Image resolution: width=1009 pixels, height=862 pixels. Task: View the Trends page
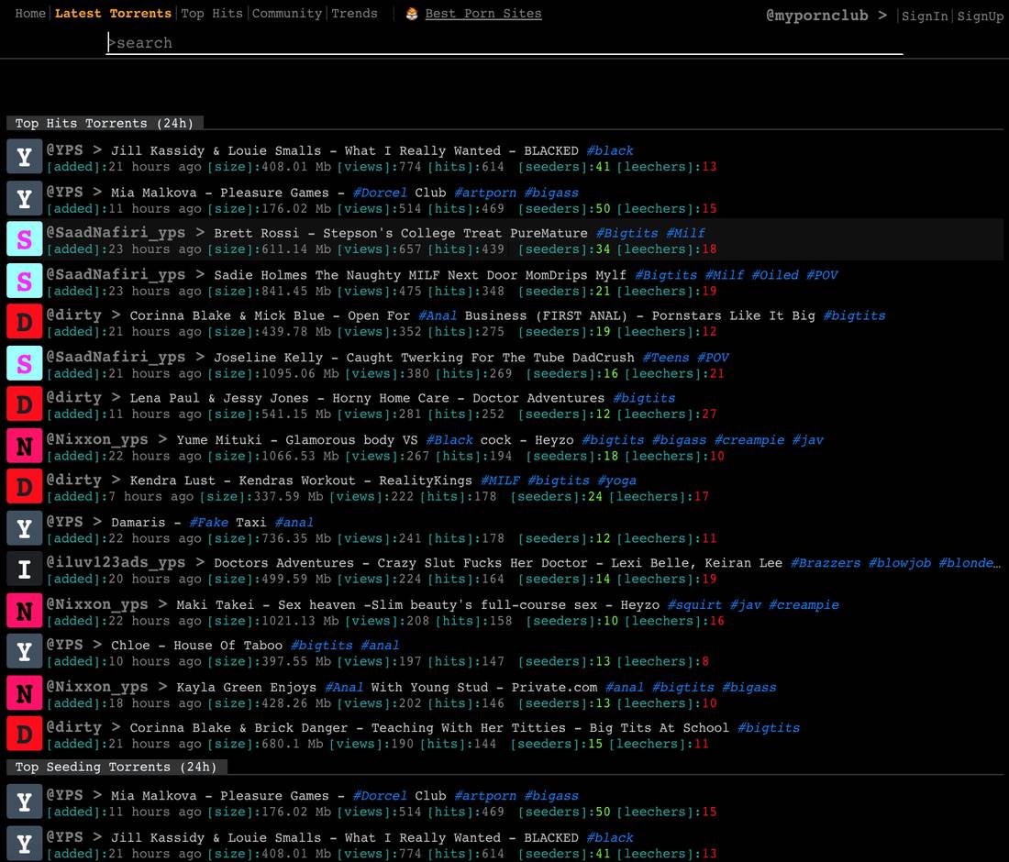coord(355,14)
